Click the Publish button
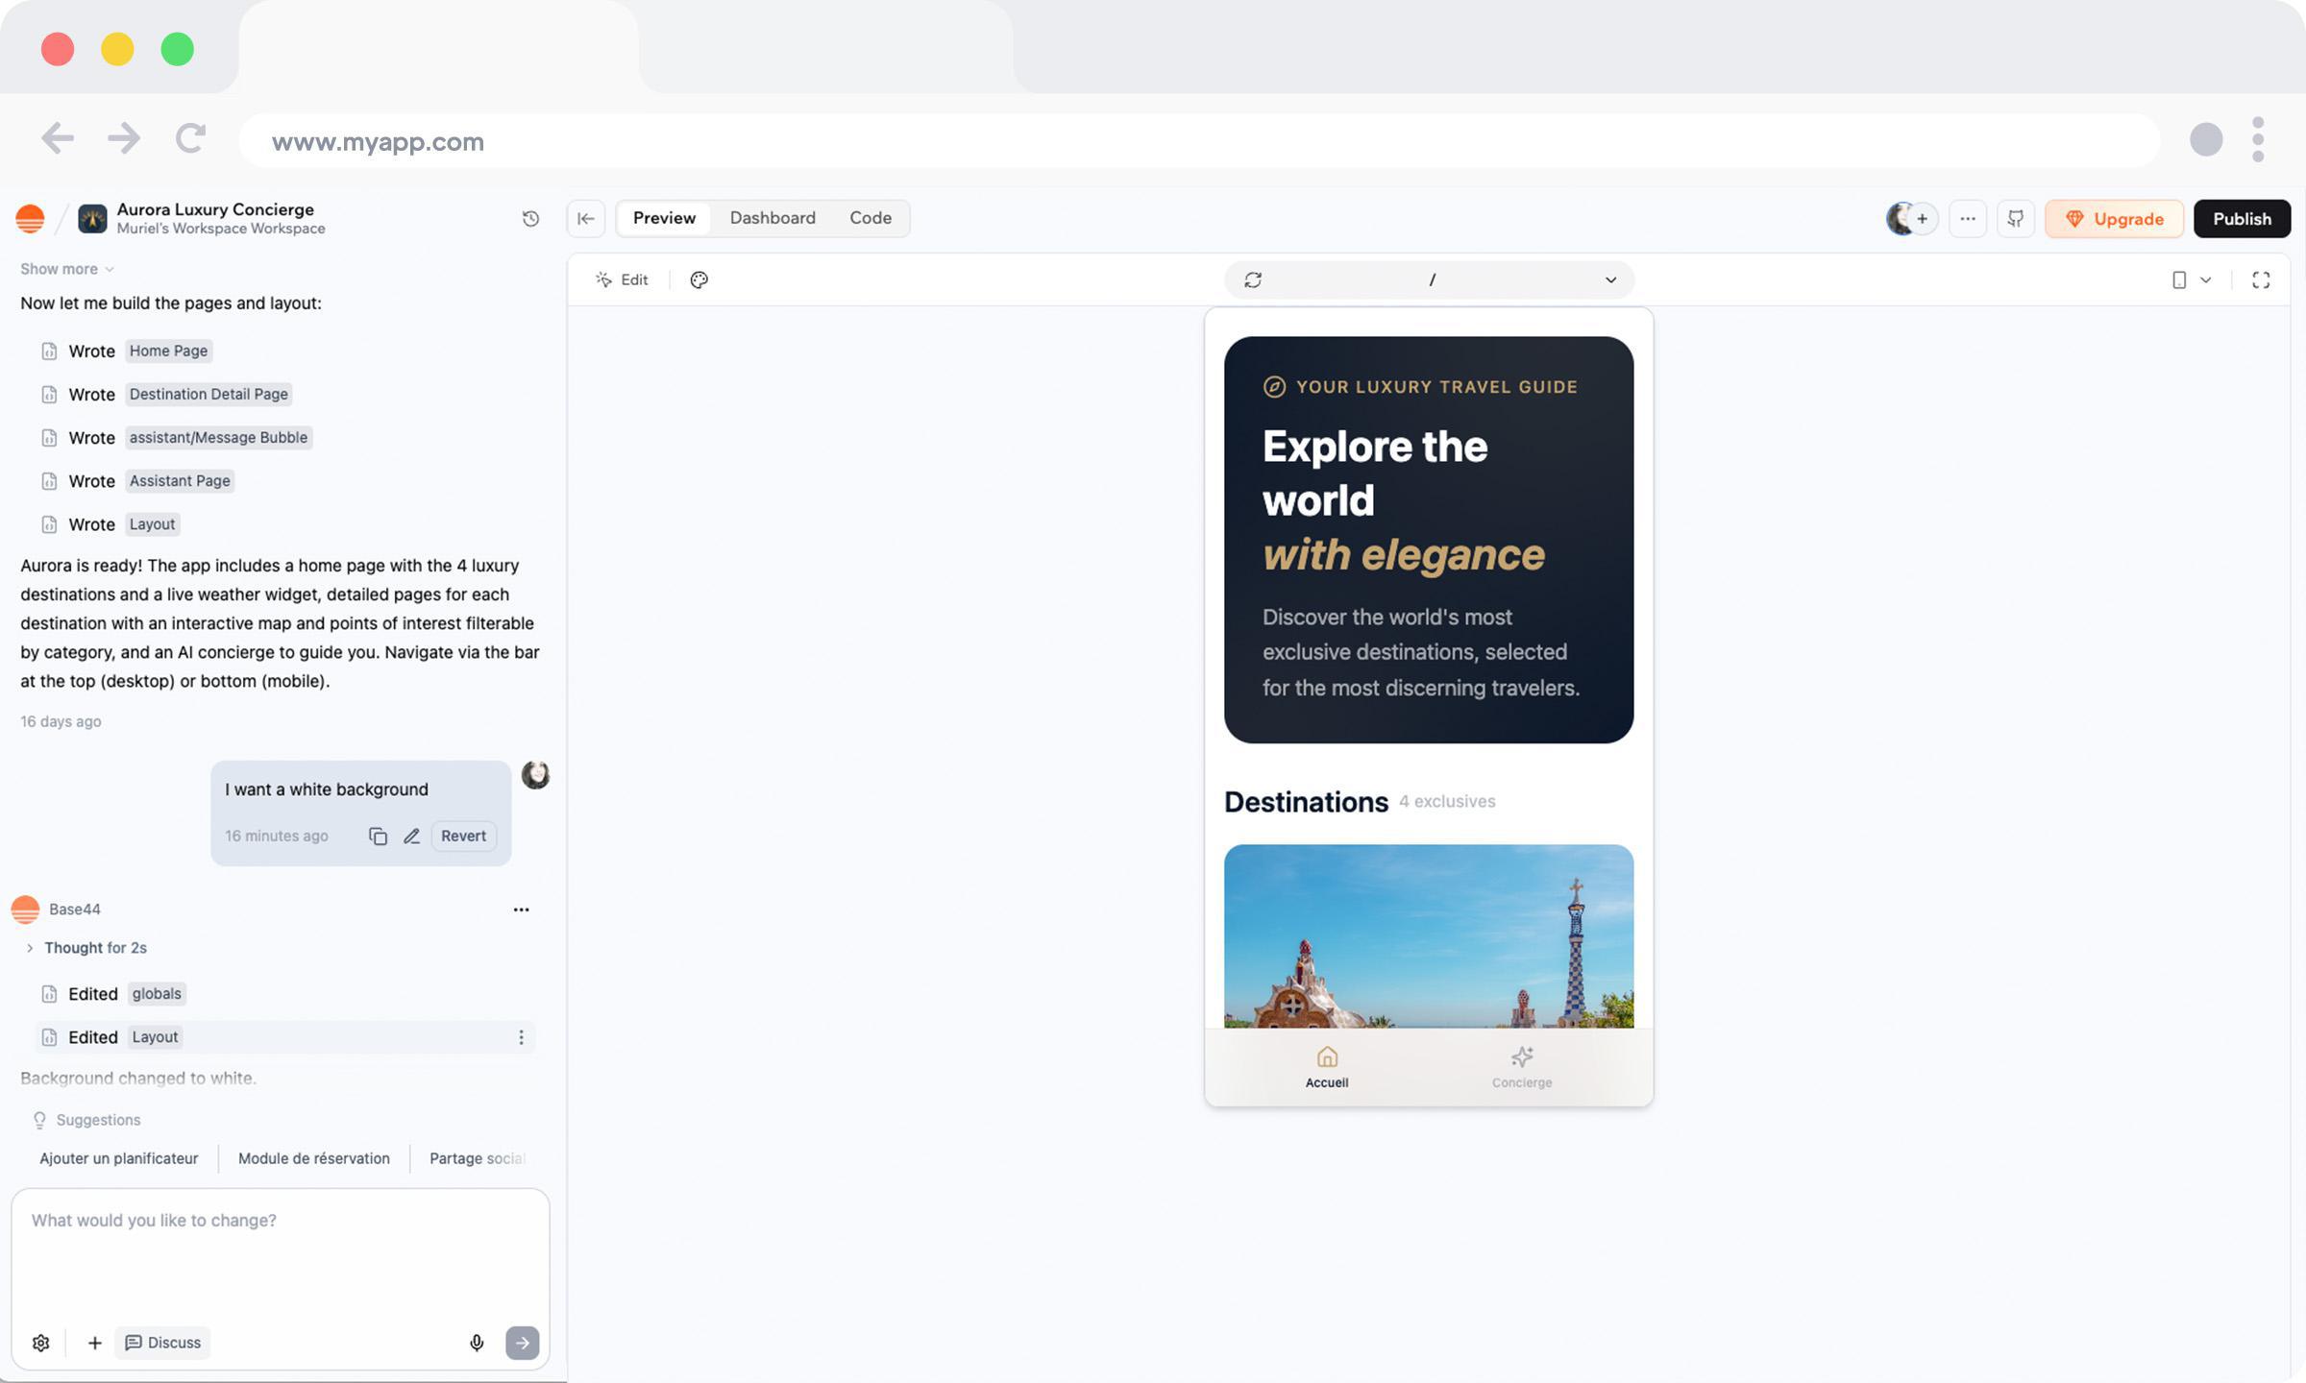 coord(2241,219)
